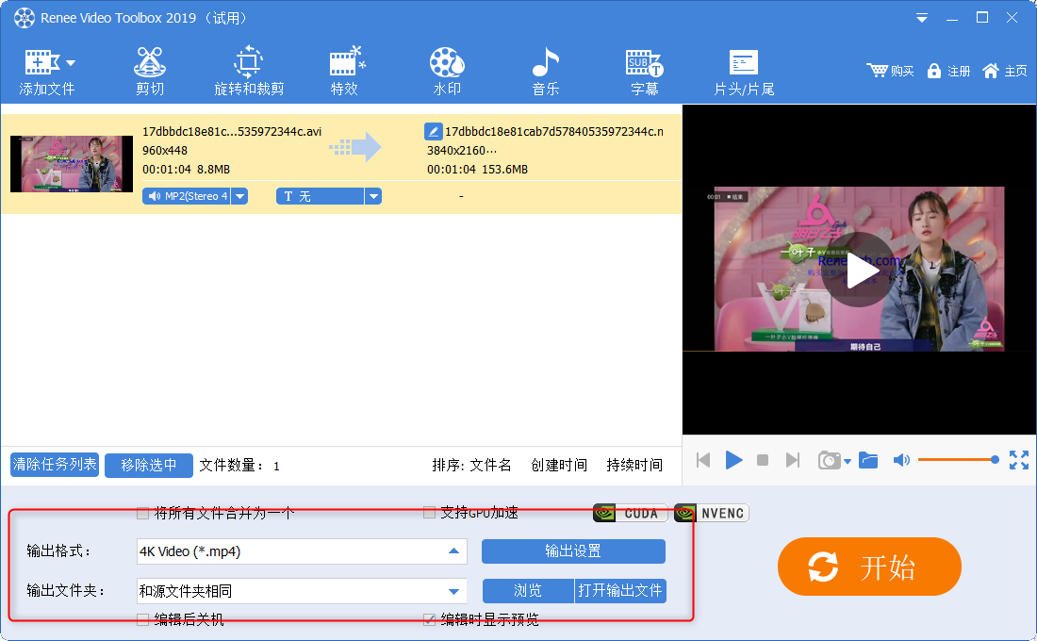Click the source info text 00:01:04 8.8MB

click(x=186, y=170)
